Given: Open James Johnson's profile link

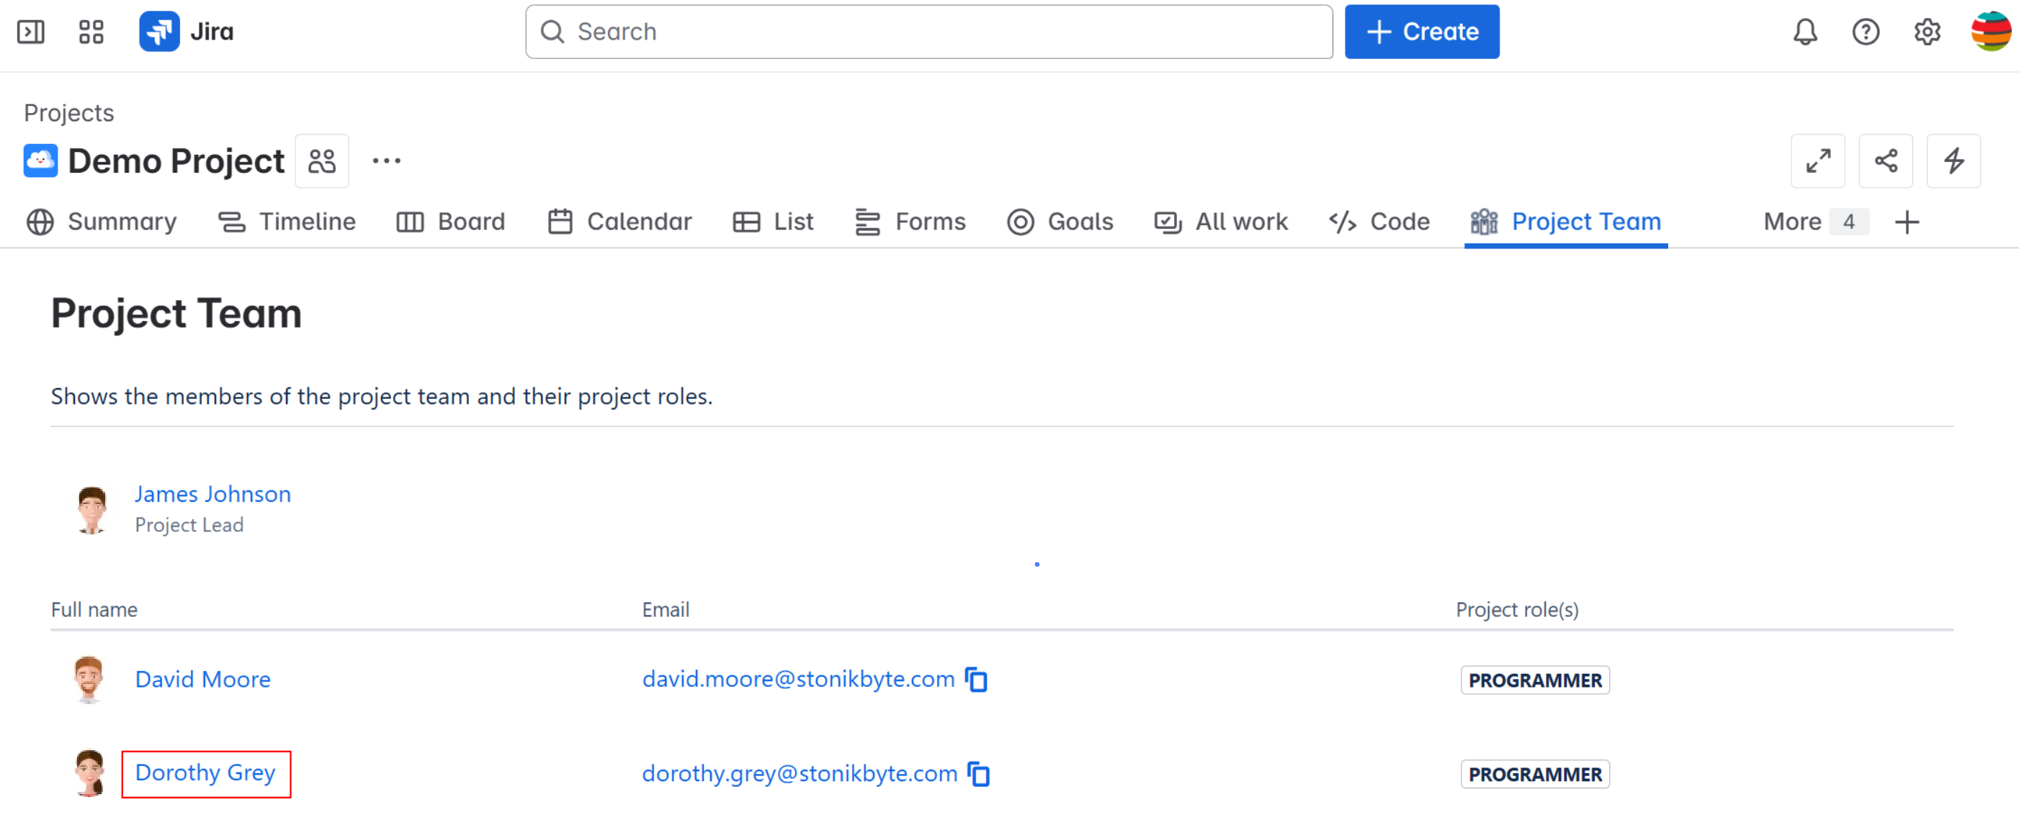Looking at the screenshot, I should [212, 494].
